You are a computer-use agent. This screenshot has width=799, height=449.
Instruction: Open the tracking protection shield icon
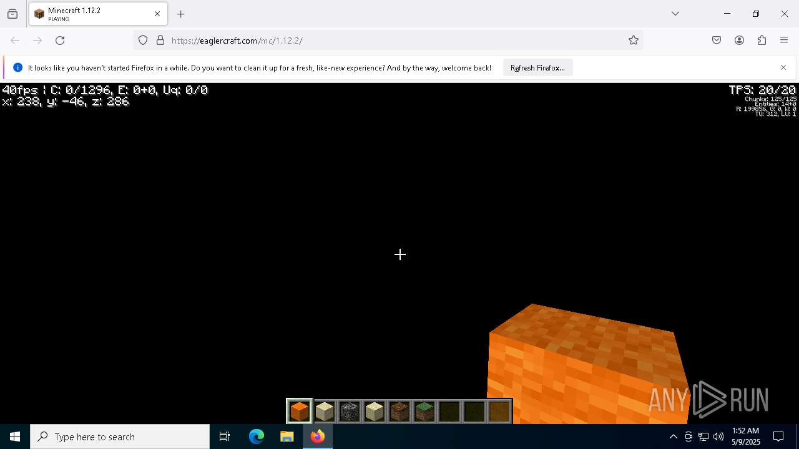click(143, 41)
